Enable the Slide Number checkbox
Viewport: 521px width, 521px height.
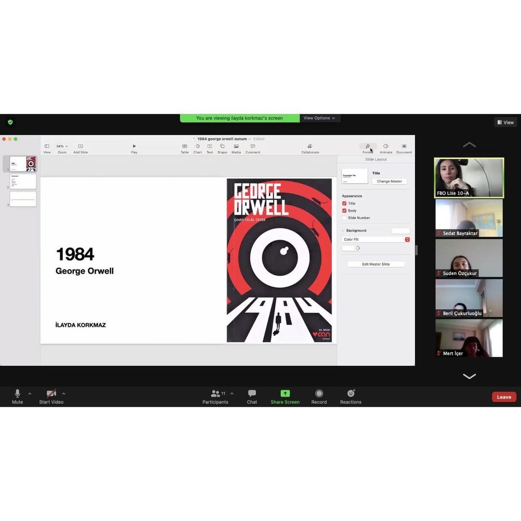[x=344, y=218]
